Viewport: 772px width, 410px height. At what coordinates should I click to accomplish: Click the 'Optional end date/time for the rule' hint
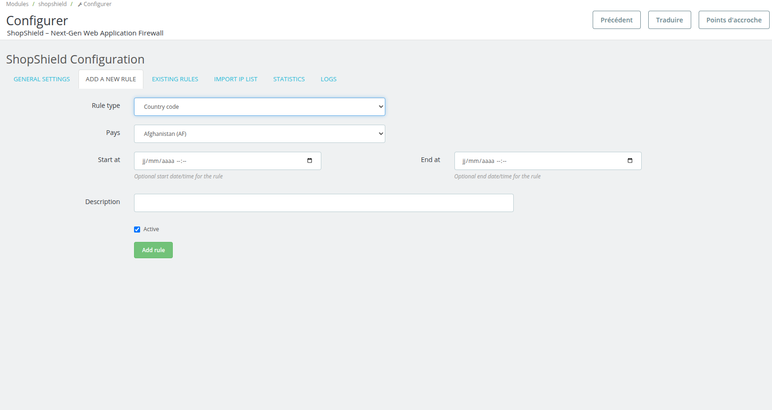[497, 177]
